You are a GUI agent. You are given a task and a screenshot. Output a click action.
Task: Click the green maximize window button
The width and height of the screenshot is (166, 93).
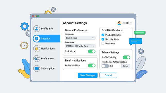point(38,16)
